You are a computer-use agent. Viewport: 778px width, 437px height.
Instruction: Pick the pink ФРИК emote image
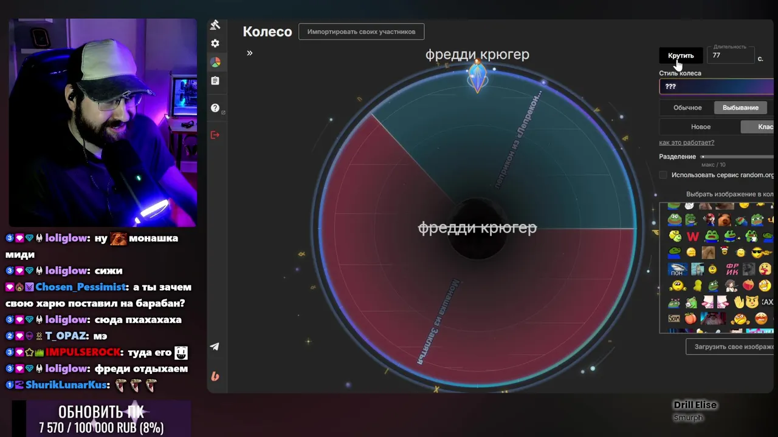tap(732, 269)
